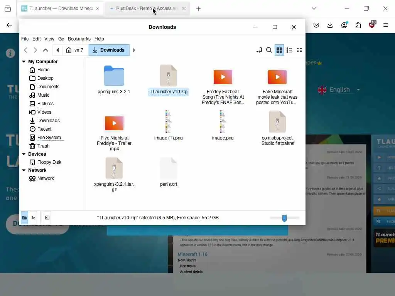Viewport: 395px width, 296px height.
Task: Collapse Network sidebar section
Action: pos(24,170)
